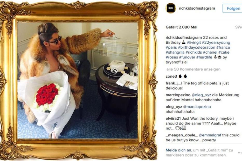Open the @oleg_xyz mention link
This screenshot has height=161, width=242.
pyautogui.click(x=201, y=95)
